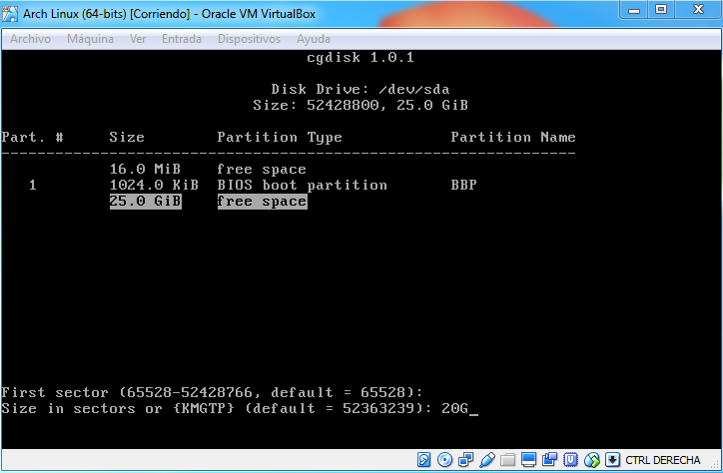The height and width of the screenshot is (473, 723).
Task: Open the USB devices status icon
Action: pyautogui.click(x=487, y=460)
